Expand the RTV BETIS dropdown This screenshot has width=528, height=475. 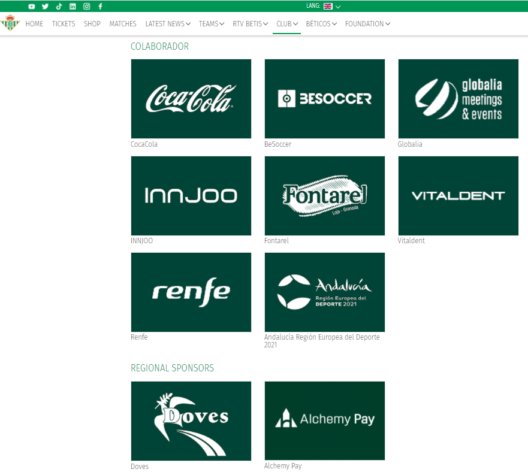point(250,24)
